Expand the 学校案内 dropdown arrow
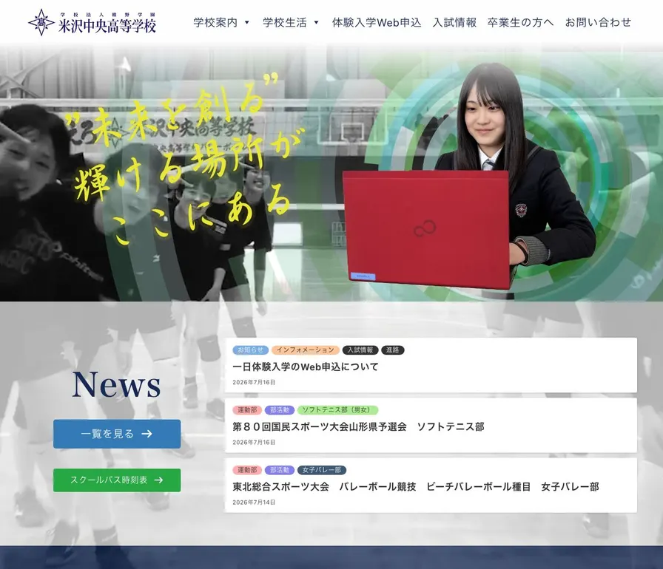This screenshot has width=663, height=569. 247,22
